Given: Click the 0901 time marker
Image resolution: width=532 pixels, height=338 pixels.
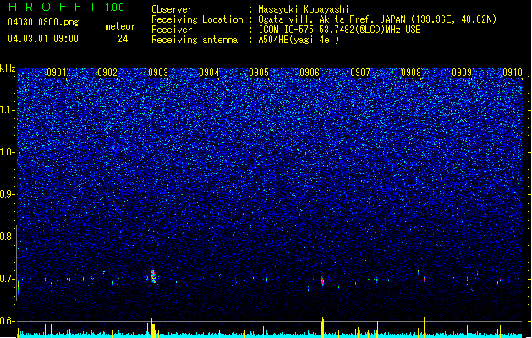Looking at the screenshot, I should (x=57, y=73).
